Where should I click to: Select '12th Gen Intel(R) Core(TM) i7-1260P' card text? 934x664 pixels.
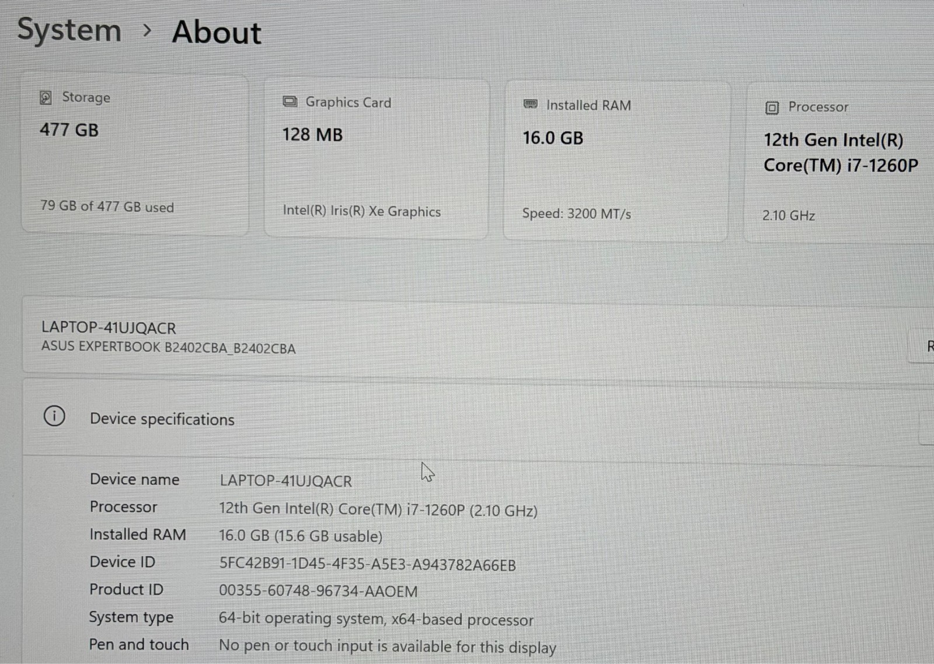click(x=841, y=153)
